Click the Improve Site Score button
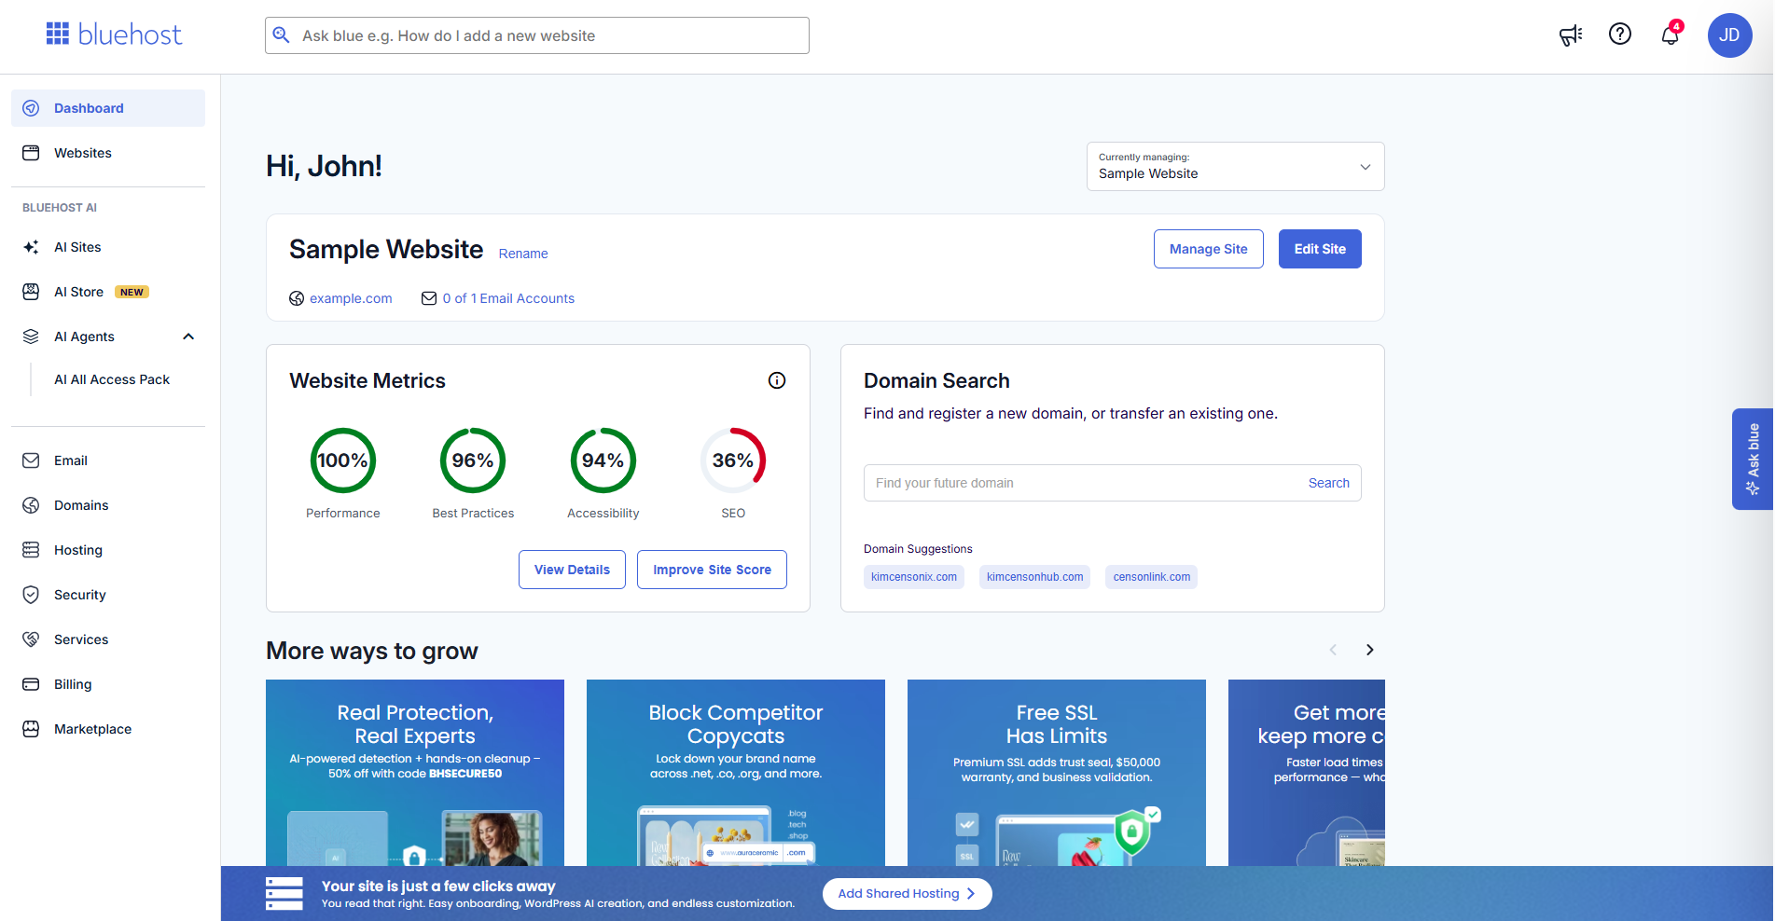 point(712,570)
